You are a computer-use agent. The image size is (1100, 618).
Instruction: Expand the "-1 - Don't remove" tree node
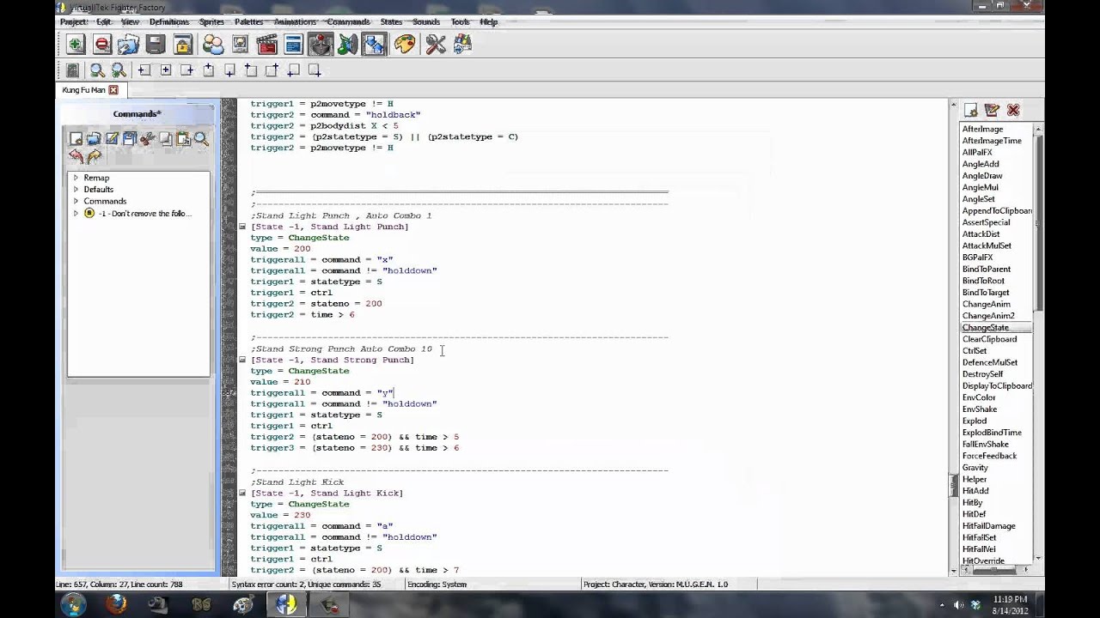pos(76,214)
